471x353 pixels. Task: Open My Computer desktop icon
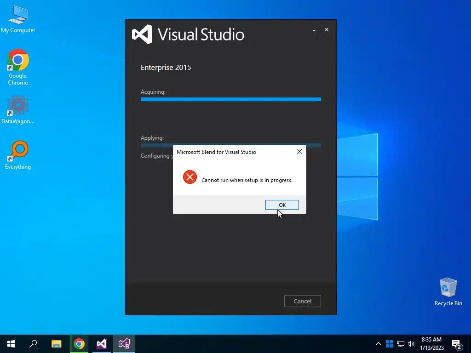point(18,19)
